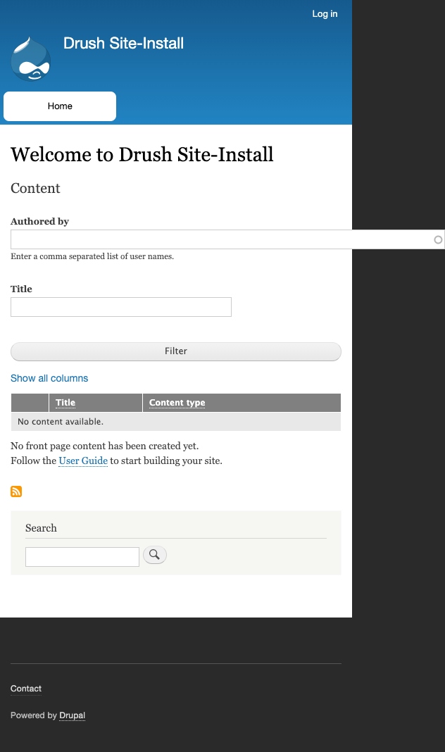The image size is (445, 752).
Task: Visit the Contact page
Action: pyautogui.click(x=25, y=688)
